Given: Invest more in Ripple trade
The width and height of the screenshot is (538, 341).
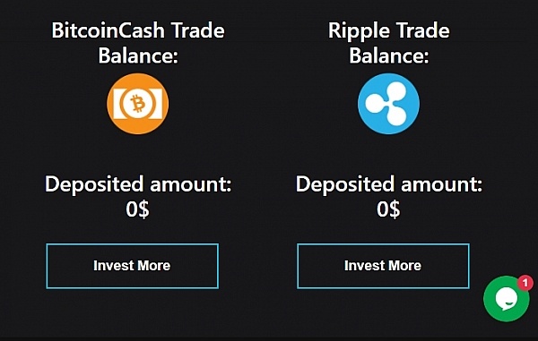Looking at the screenshot, I should tap(383, 266).
